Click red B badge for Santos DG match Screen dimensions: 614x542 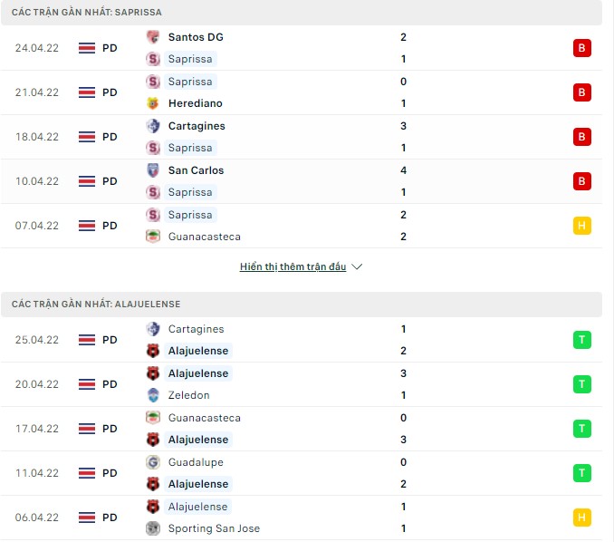581,48
